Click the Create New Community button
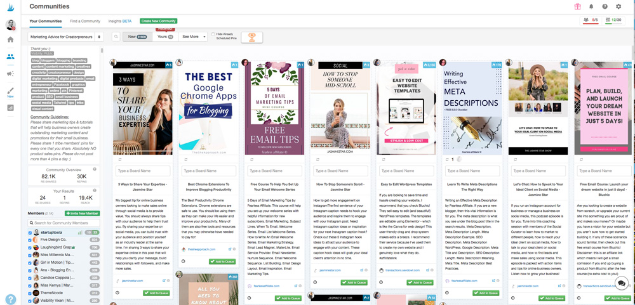Viewport: 635px width, 305px height. pos(158,21)
